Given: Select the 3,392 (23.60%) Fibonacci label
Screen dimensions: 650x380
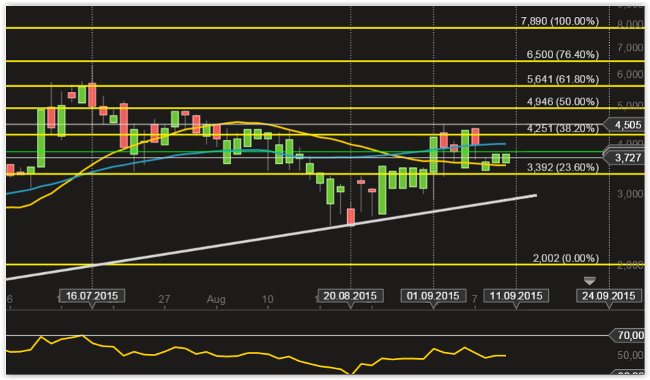Looking at the screenshot, I should (x=563, y=167).
